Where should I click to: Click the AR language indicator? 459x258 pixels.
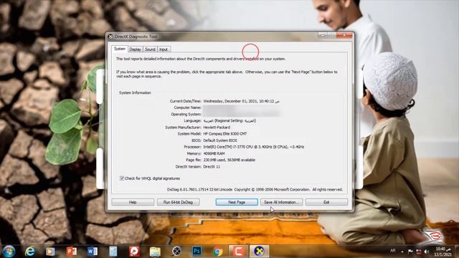pos(393,251)
